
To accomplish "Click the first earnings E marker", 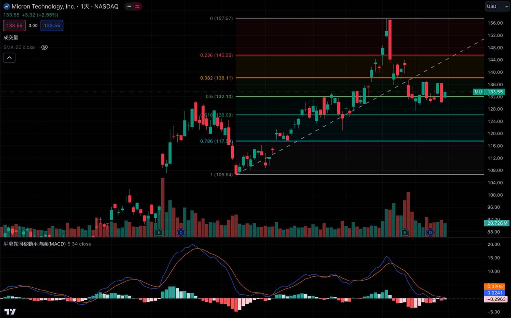I will pos(159,232).
